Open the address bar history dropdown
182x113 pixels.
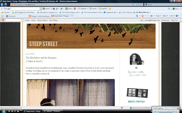133,5
